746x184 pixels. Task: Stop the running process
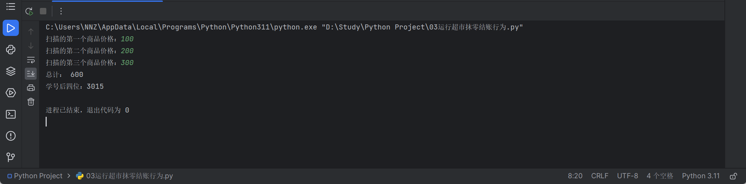click(x=43, y=11)
